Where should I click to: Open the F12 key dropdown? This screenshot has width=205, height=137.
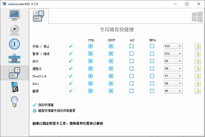(173, 54)
